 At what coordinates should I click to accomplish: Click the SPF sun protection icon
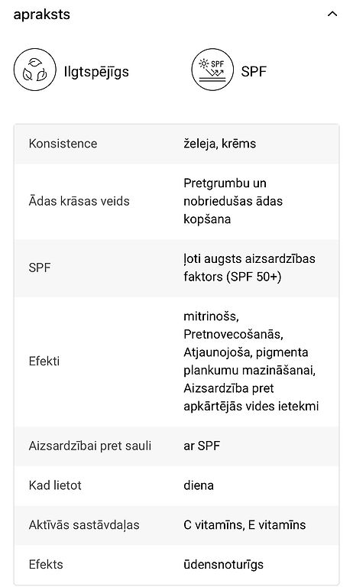[212, 70]
